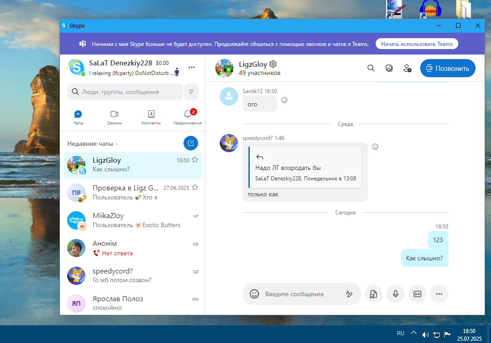Share a contact card in chat
The height and width of the screenshot is (343, 491).
[417, 294]
